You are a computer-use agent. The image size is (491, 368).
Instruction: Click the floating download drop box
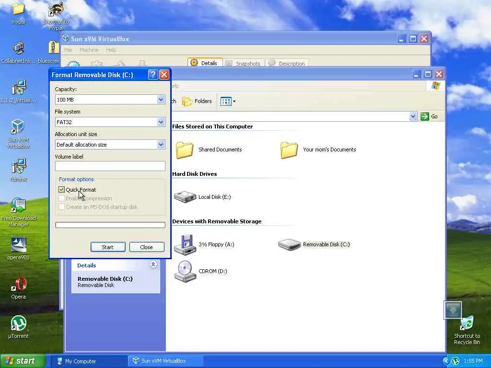pyautogui.click(x=453, y=310)
